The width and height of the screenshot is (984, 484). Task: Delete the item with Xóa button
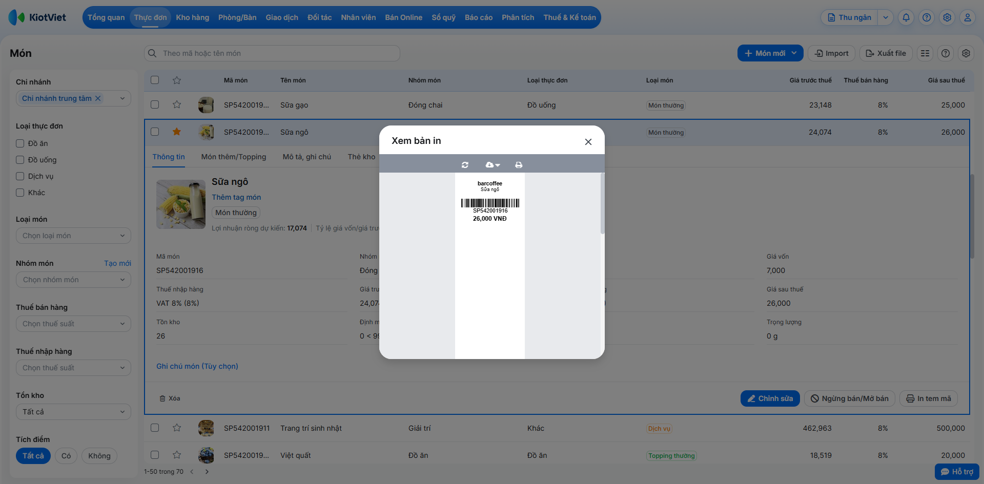[170, 398]
